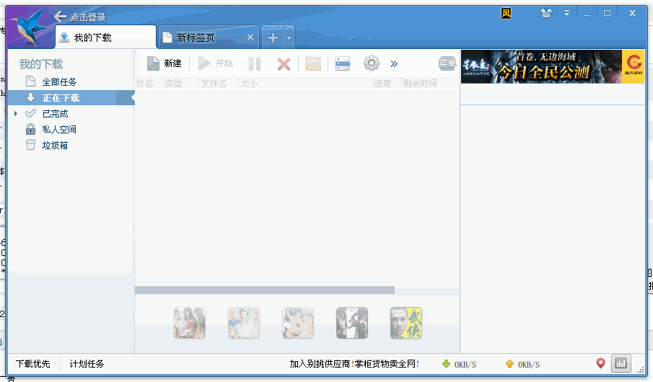Viewport: 653px width, 382px height.
Task: Expand the 已完成 tree node arrow
Action: tap(16, 114)
